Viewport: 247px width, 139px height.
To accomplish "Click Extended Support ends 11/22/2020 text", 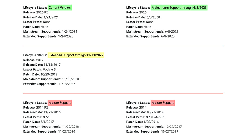I will pyautogui.click(x=49, y=131).
